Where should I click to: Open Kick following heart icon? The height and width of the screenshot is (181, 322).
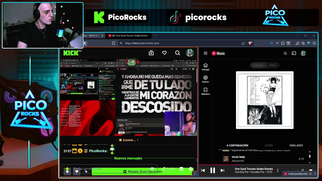point(164,53)
